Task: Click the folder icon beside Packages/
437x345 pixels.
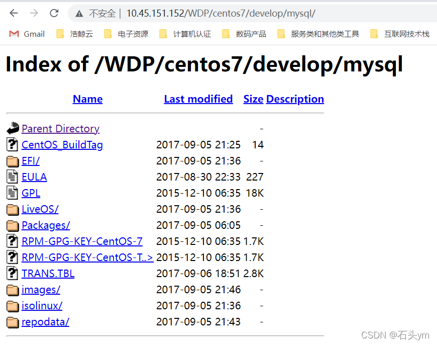Action: pos(13,226)
